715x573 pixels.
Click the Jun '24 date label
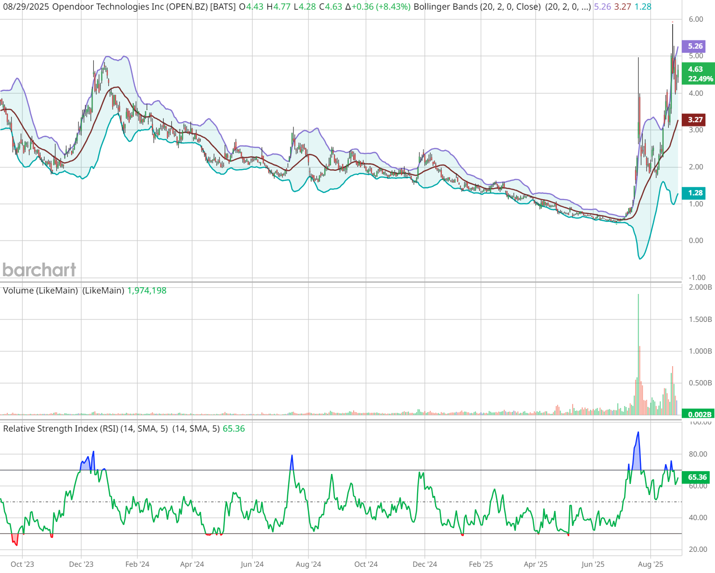tap(252, 564)
